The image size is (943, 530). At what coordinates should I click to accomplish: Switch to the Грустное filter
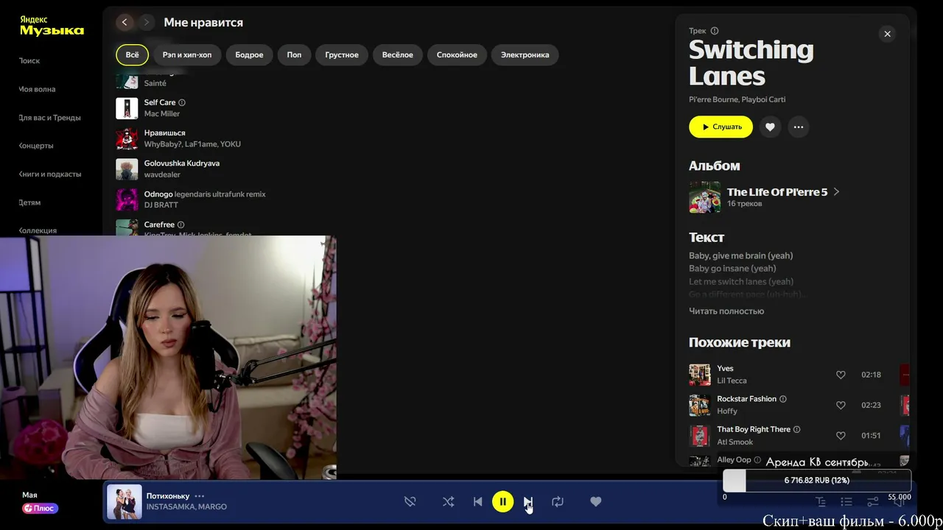point(342,54)
